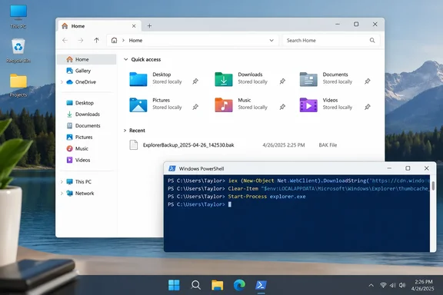
Task: Select ExplorerBackup_2025-04-26_142530.bak file
Action: click(x=188, y=145)
